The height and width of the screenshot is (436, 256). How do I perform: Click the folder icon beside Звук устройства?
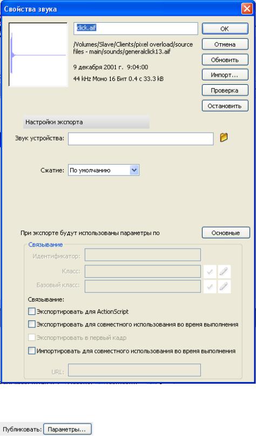point(224,137)
